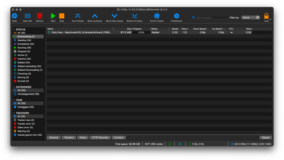Select the Stopped (0) filter
The width and height of the screenshot is (284, 160).
point(28,52)
